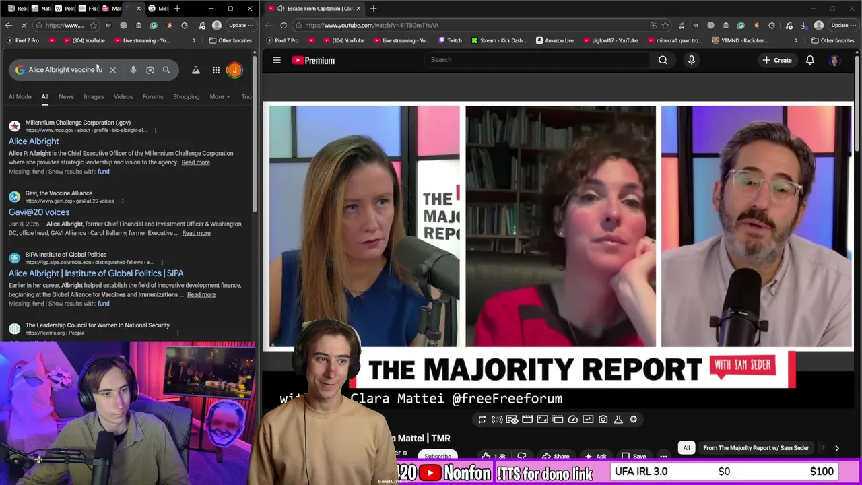Open the Update menu in YouTube browser

click(x=843, y=25)
